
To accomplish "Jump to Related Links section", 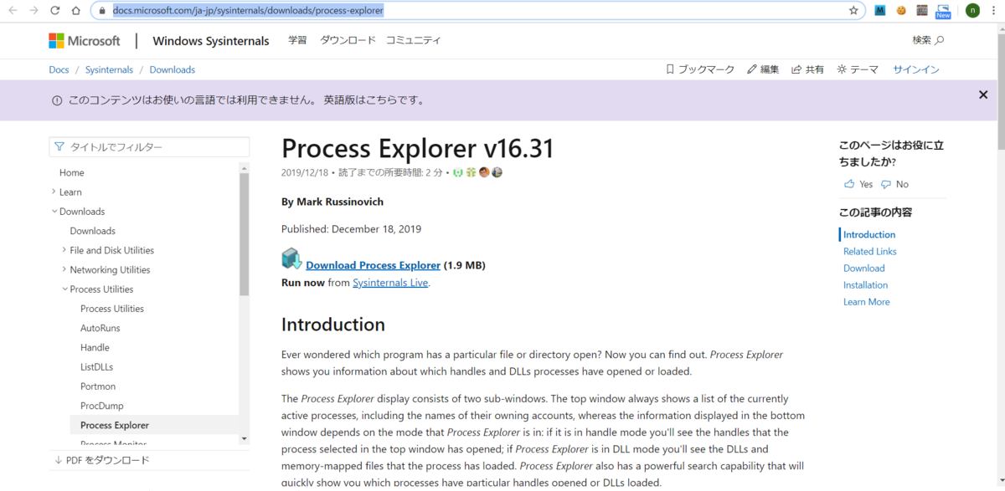I will (869, 252).
